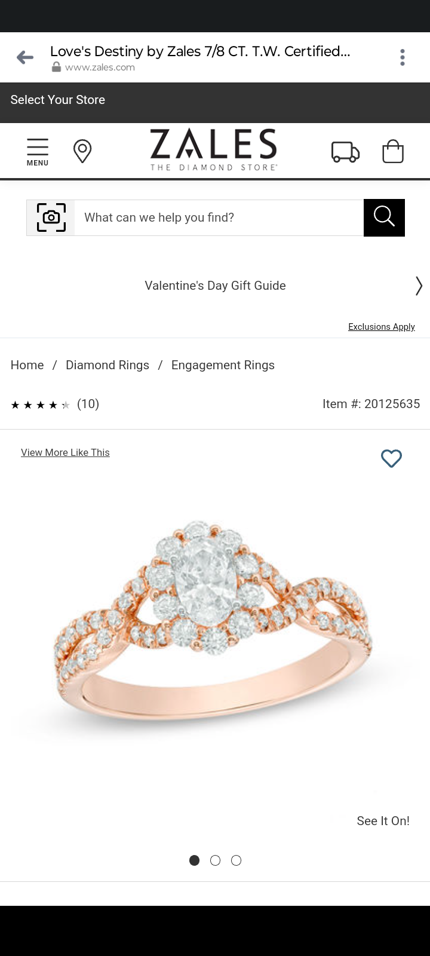Select the first image carousel dot

pyautogui.click(x=194, y=860)
